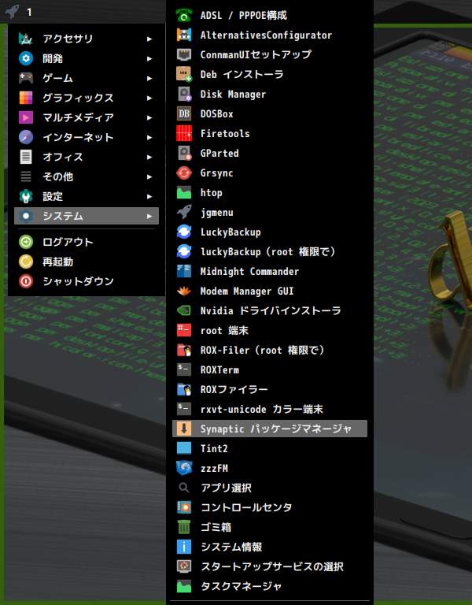Image resolution: width=472 pixels, height=605 pixels.
Task: Click the Disk Manager drive icon
Action: click(184, 94)
